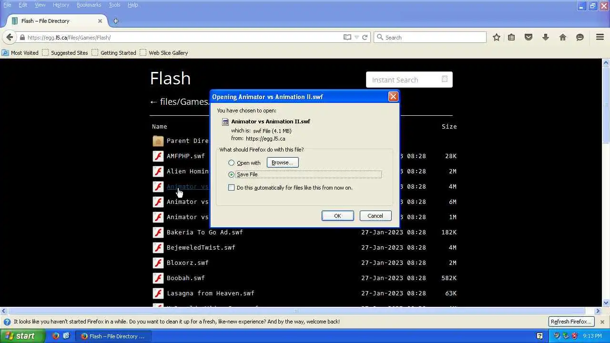Click the vertical scrollbar down arrow

[x=606, y=303]
